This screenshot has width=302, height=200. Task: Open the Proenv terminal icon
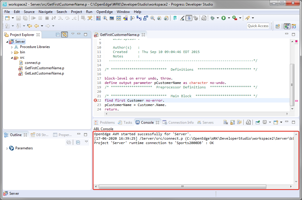click(x=112, y=18)
